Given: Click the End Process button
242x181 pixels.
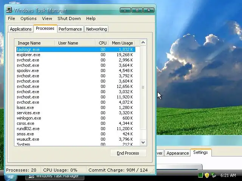Looking at the screenshot, I should pos(128,153).
